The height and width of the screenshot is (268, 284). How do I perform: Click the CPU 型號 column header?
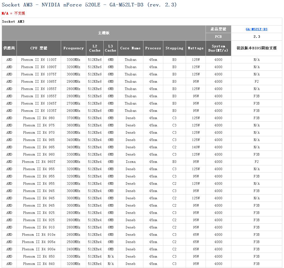coord(39,48)
